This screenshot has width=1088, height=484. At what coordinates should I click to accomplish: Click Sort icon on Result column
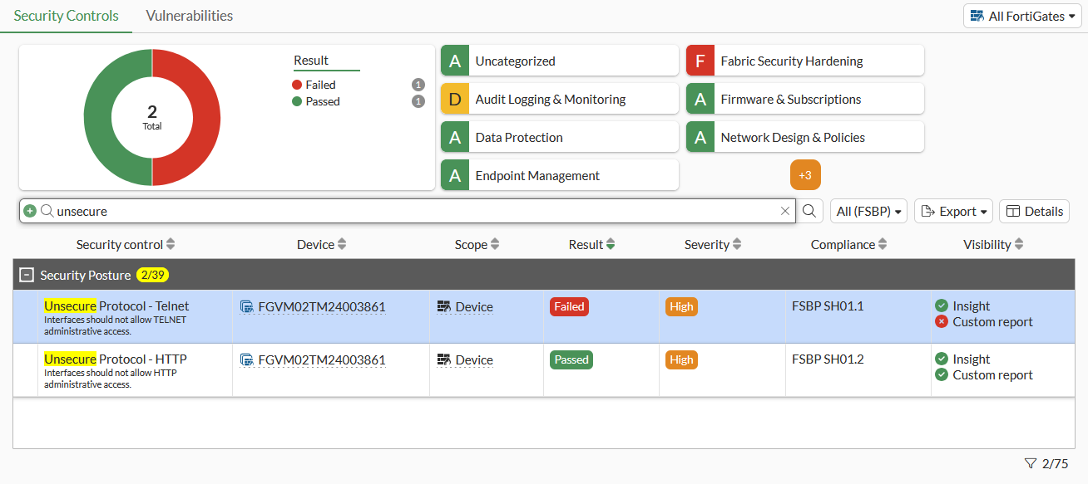611,245
